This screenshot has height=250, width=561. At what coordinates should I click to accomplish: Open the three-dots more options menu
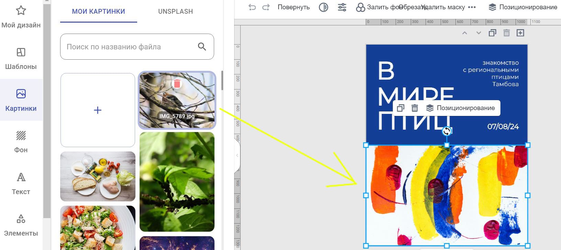[x=472, y=7]
